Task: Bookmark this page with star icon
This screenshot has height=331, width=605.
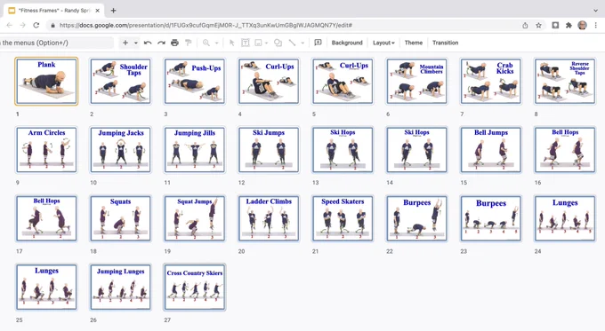Action: click(538, 26)
